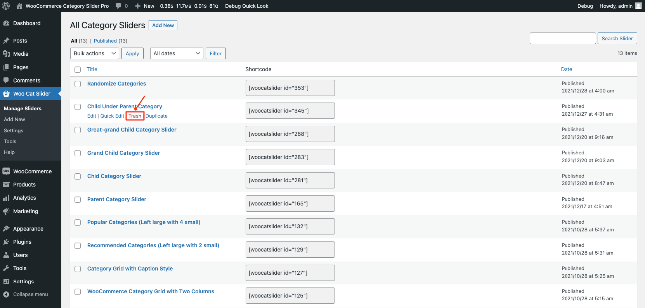Open the Bulk actions dropdown
The height and width of the screenshot is (308, 645).
tap(95, 53)
